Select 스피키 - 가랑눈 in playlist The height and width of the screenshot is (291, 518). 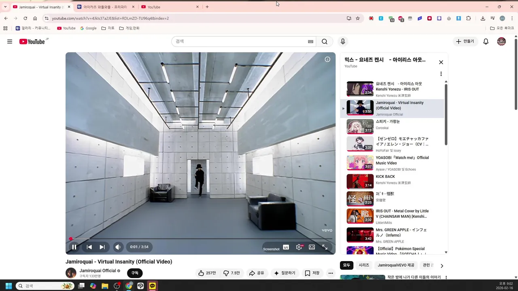pos(392,127)
